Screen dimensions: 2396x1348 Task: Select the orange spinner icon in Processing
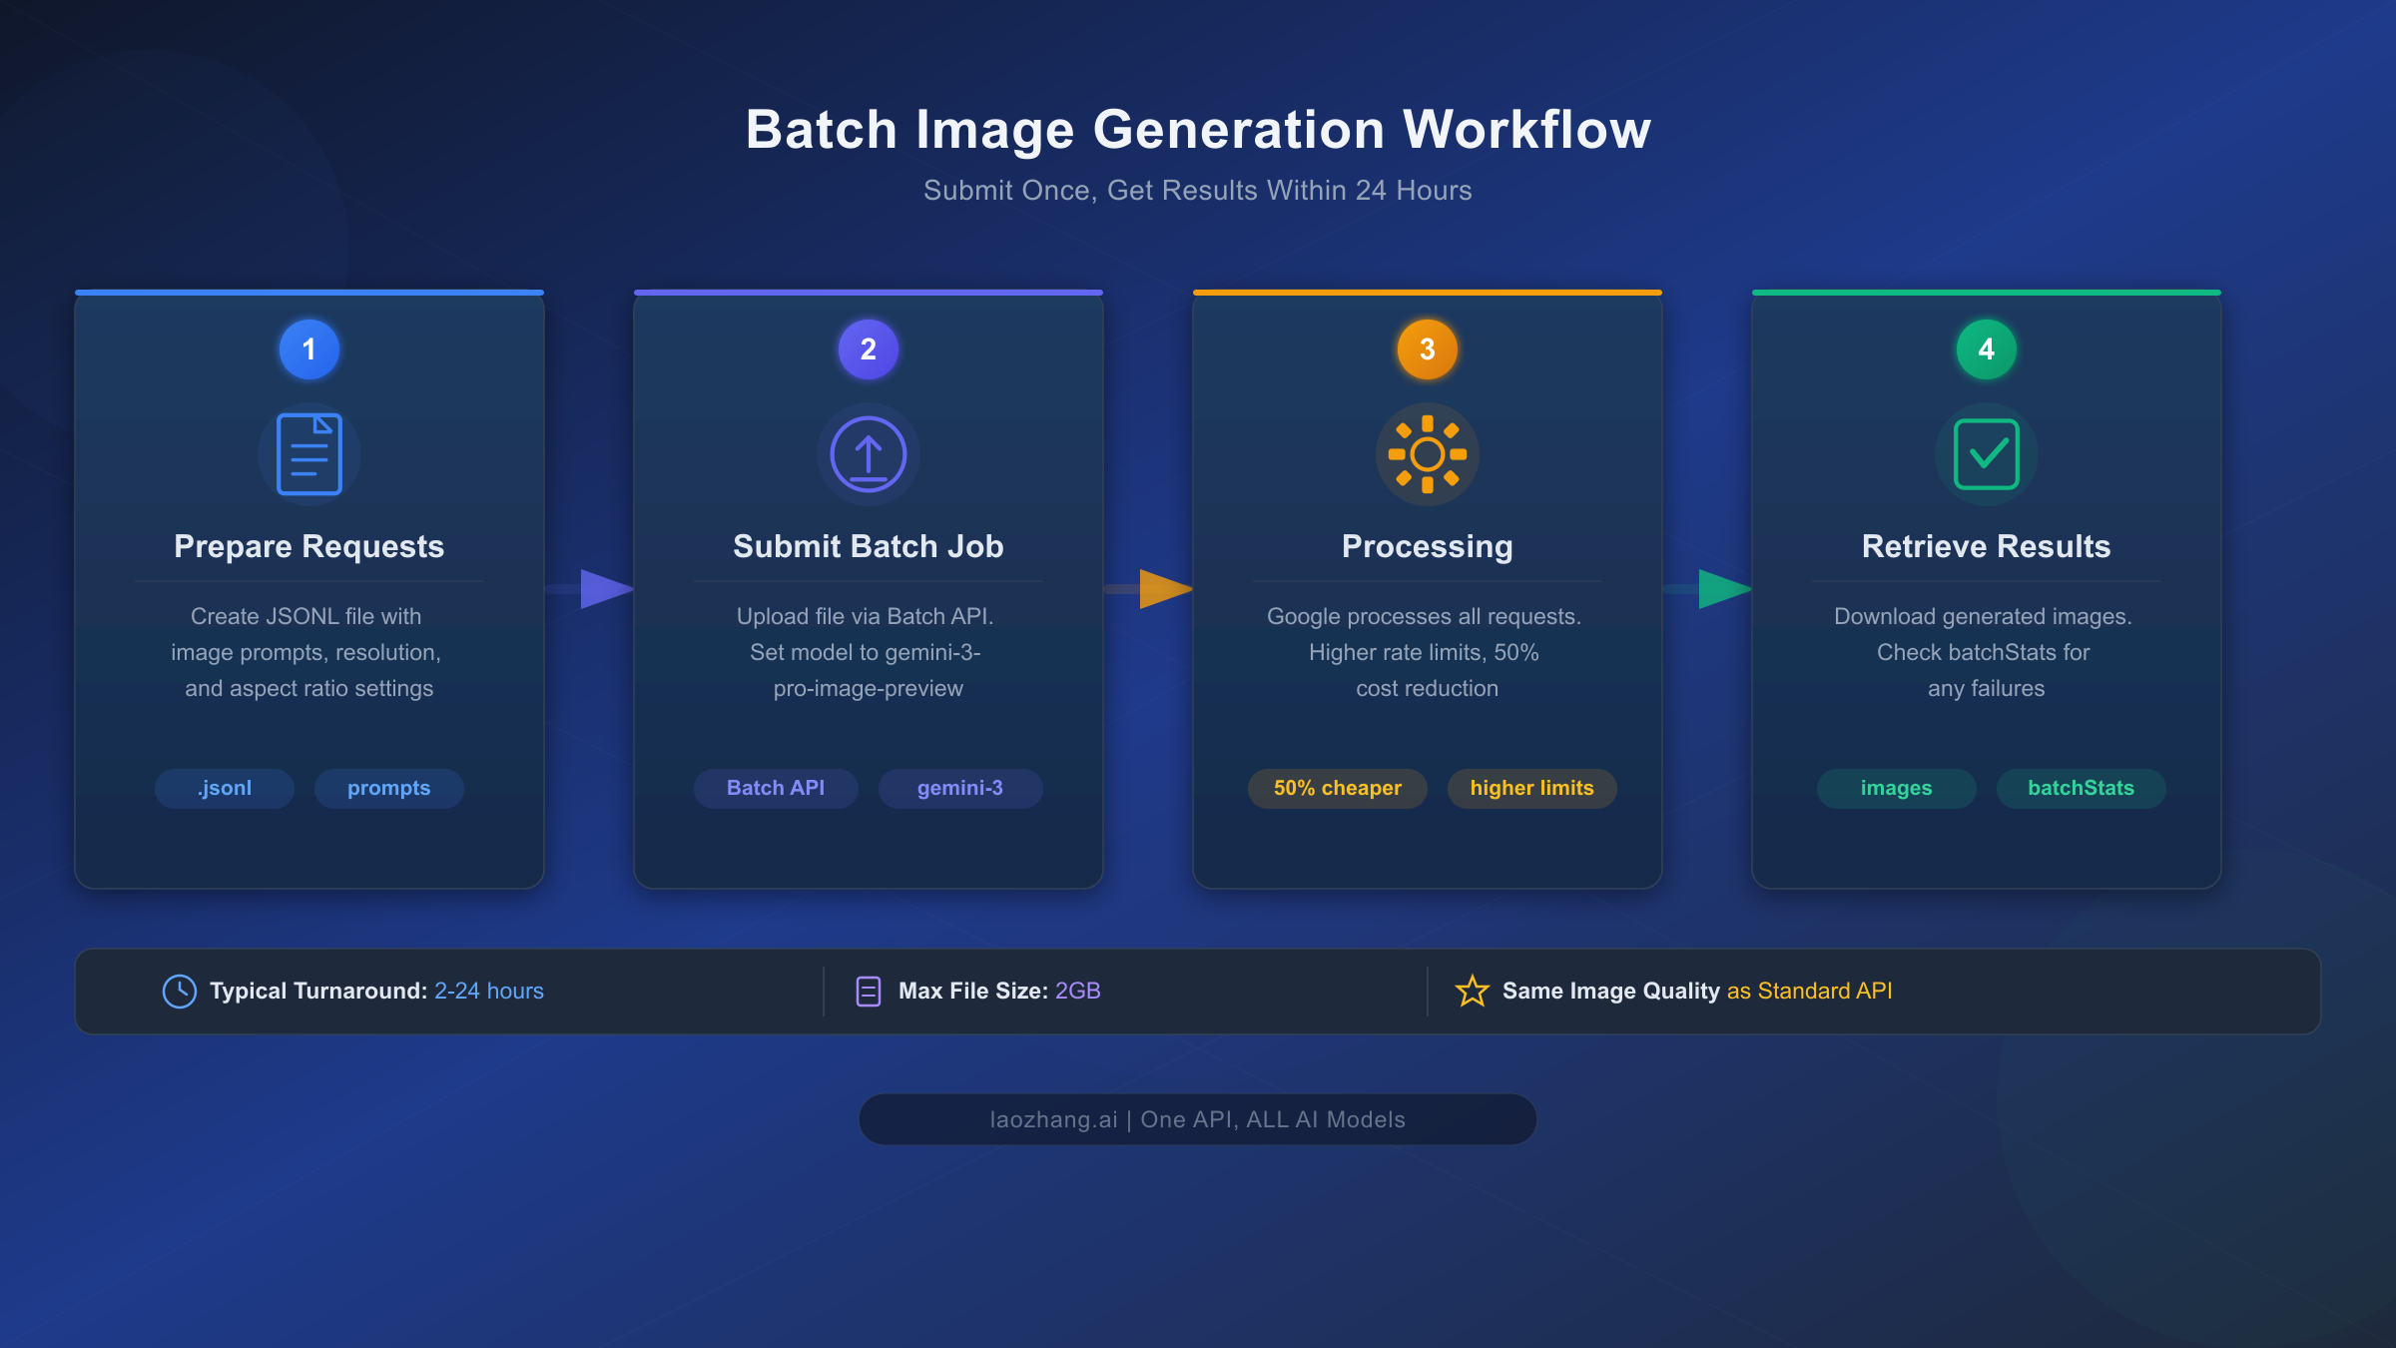[1427, 454]
